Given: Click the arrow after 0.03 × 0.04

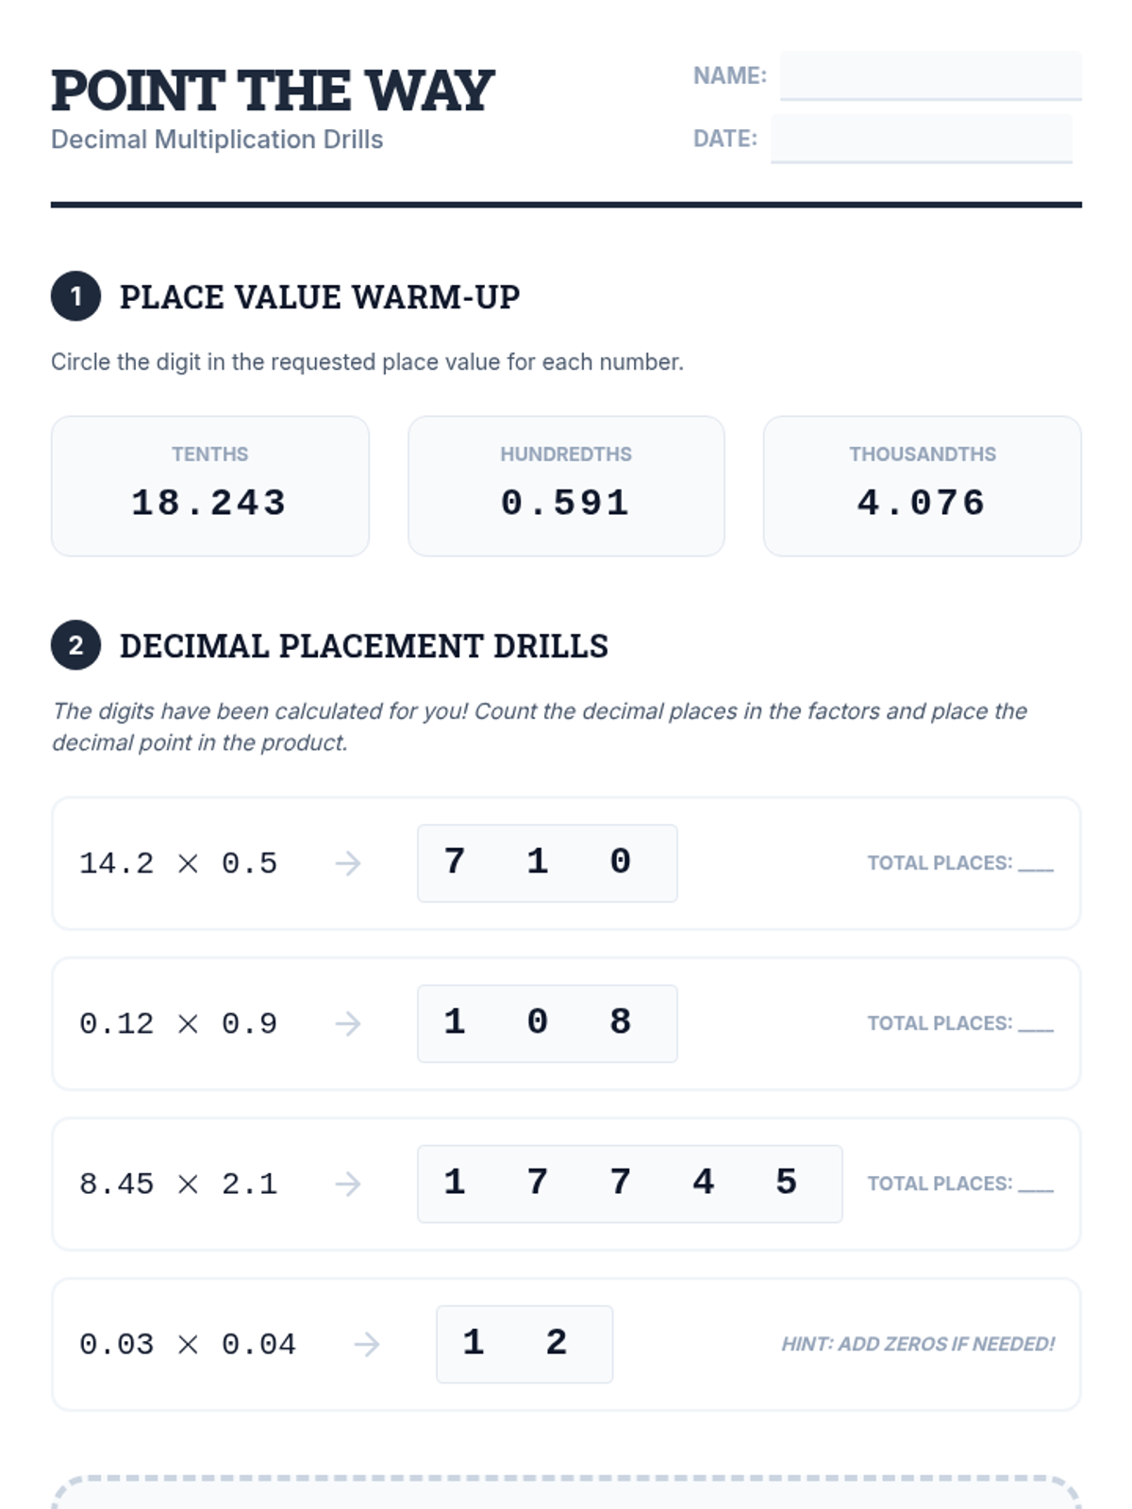Looking at the screenshot, I should pyautogui.click(x=367, y=1344).
